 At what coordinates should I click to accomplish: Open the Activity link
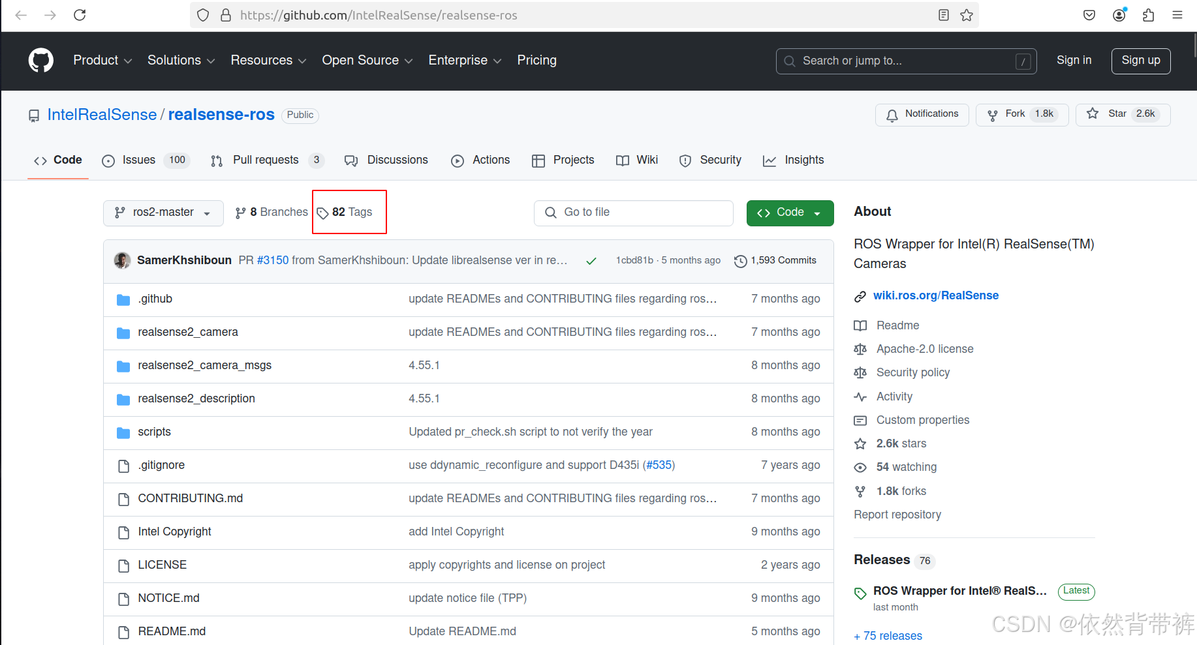point(894,397)
